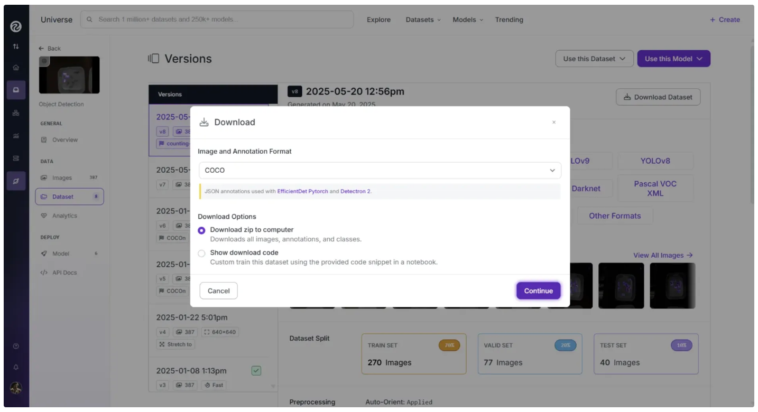Screen dimensions: 758x412
Task: Click the search magnifier icon
Action: tap(90, 20)
